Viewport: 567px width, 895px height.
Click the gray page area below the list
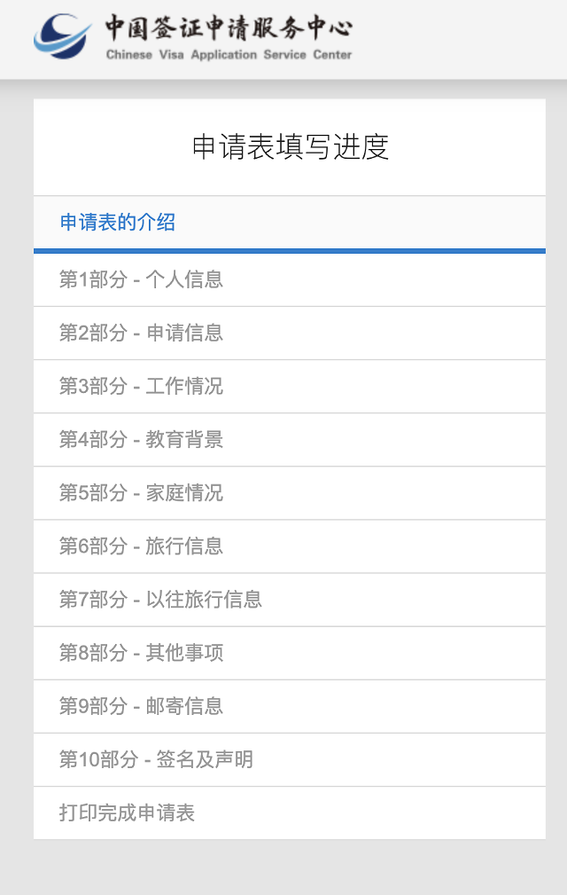click(x=290, y=868)
